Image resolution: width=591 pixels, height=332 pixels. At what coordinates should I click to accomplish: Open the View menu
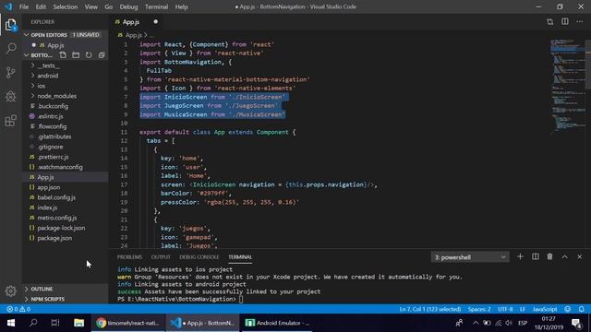(x=90, y=6)
